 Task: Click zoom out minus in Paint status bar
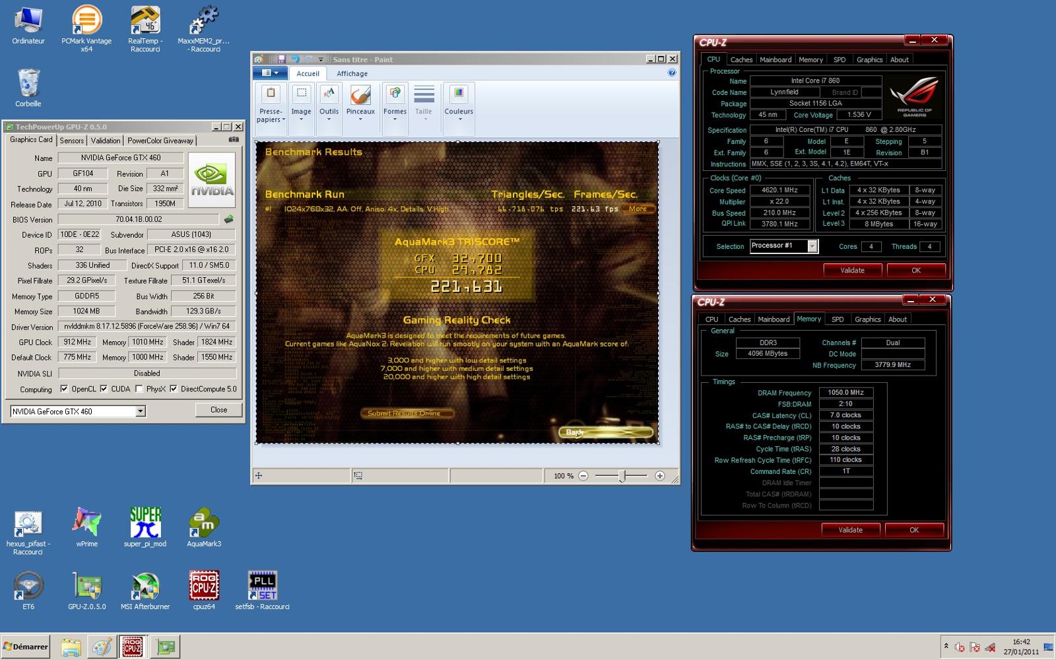(583, 476)
